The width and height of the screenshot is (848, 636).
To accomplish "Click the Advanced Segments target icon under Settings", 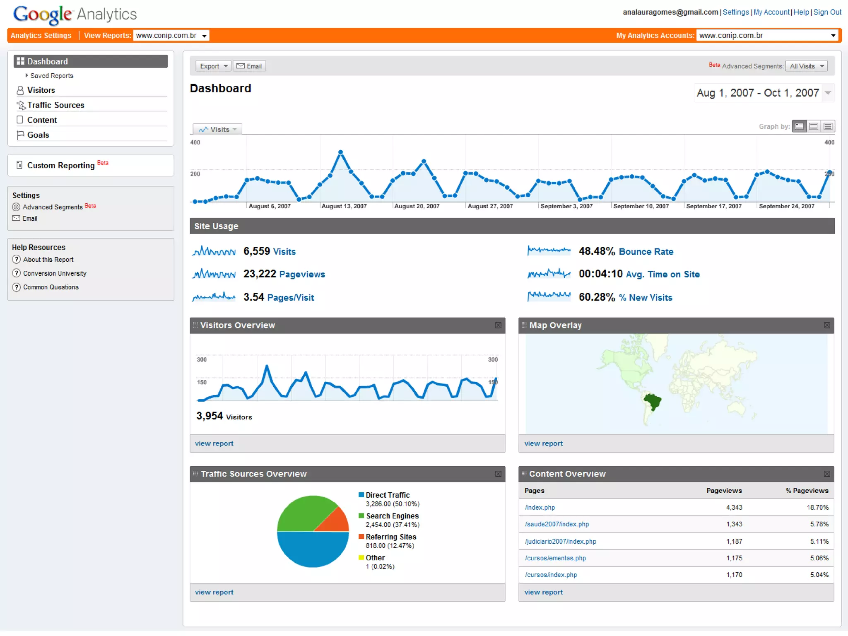I will click(x=16, y=207).
